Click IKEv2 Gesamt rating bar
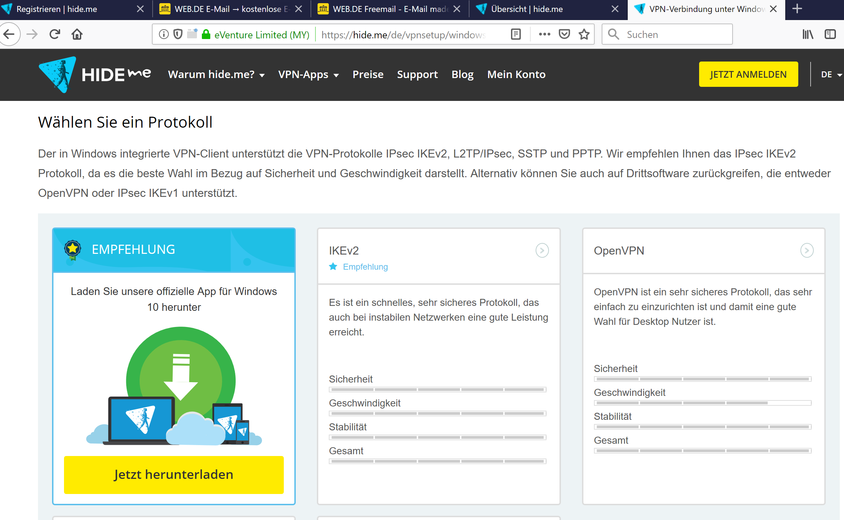This screenshot has height=520, width=844. click(437, 461)
